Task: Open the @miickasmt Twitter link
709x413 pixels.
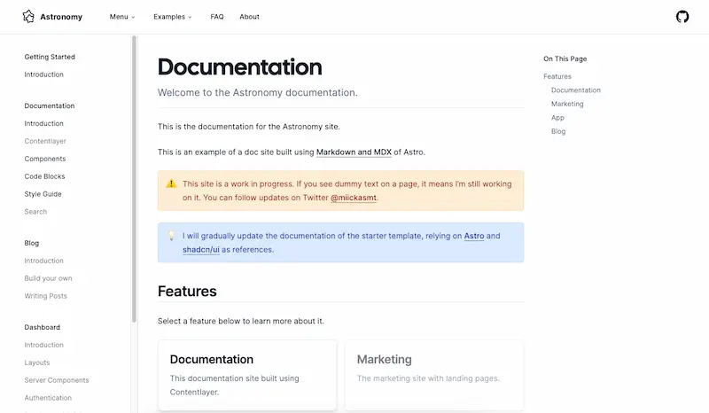Action: tap(354, 199)
